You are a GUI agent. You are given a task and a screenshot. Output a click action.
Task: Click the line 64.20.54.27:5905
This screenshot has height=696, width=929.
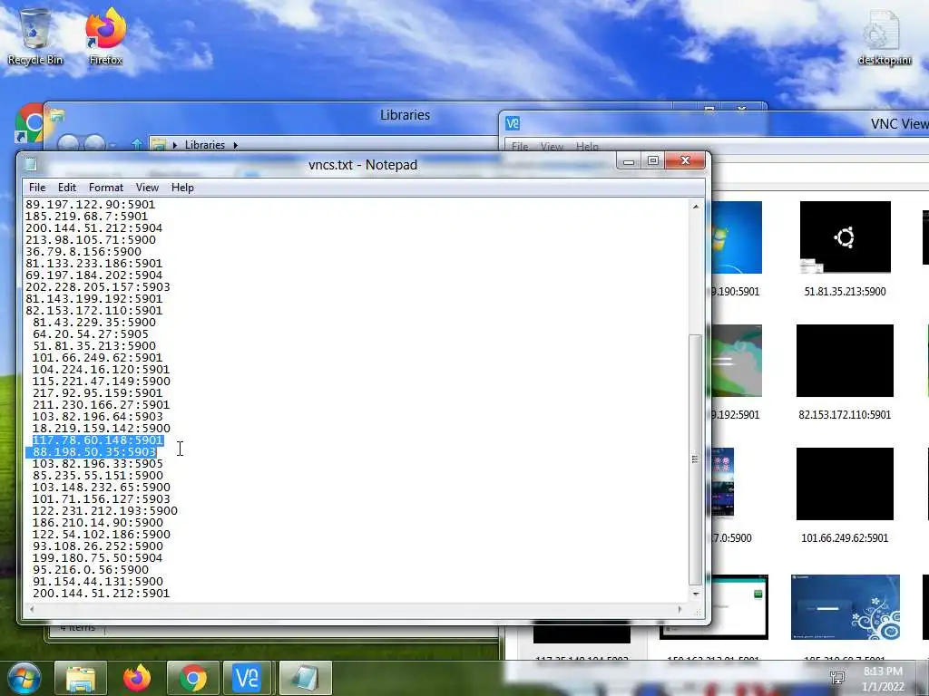[91, 334]
